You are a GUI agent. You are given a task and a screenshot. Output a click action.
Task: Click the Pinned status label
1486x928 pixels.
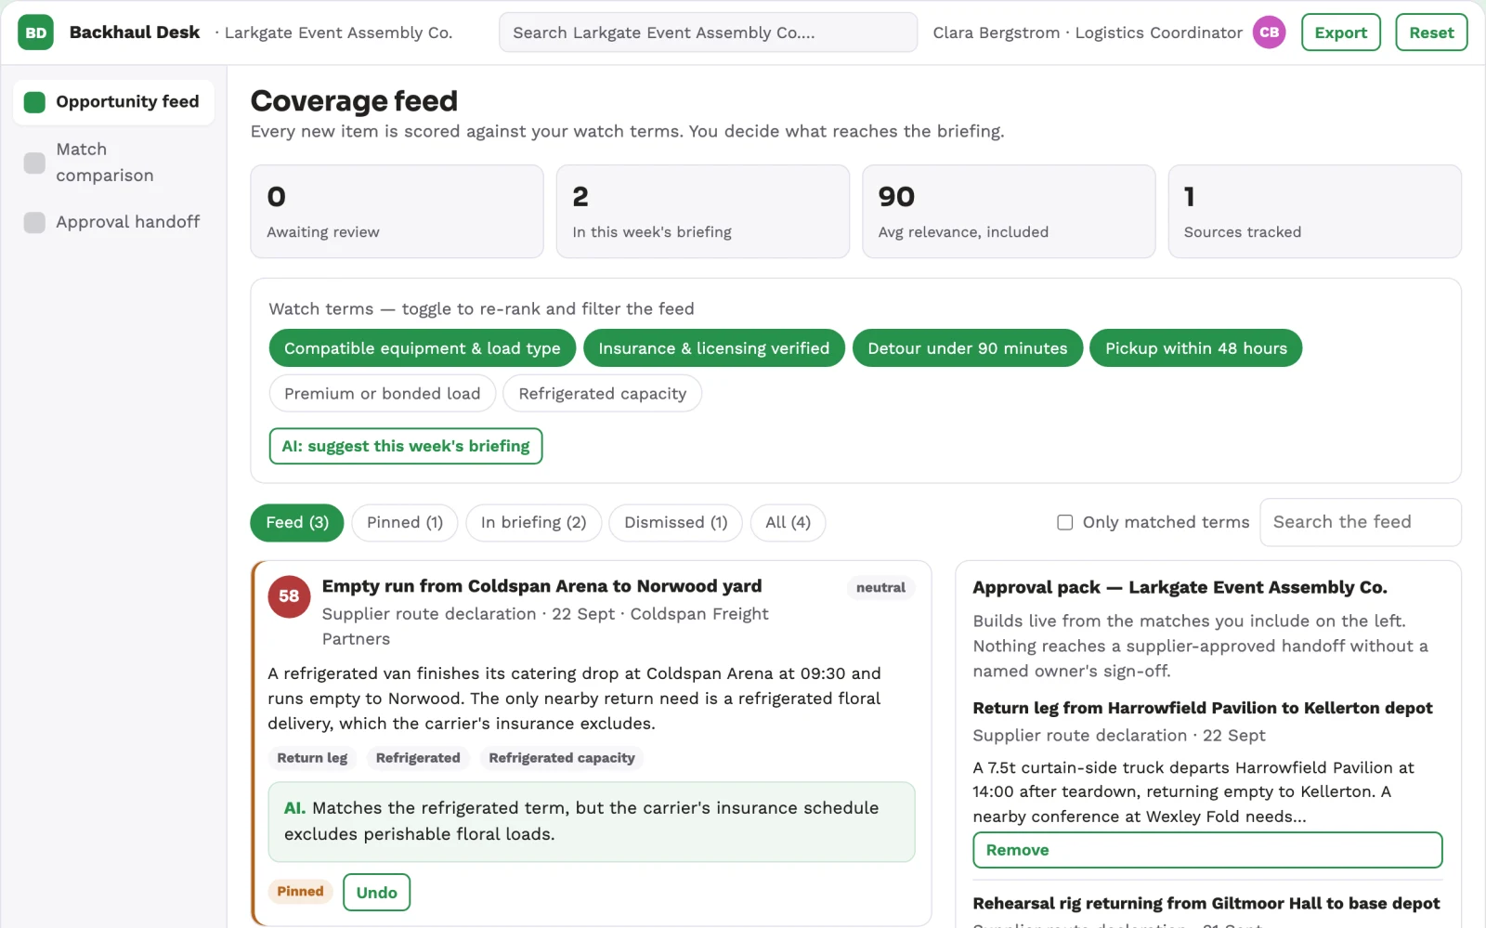pyautogui.click(x=300, y=892)
